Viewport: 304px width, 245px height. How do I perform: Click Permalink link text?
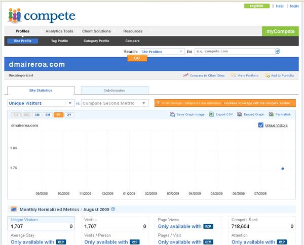(283, 114)
